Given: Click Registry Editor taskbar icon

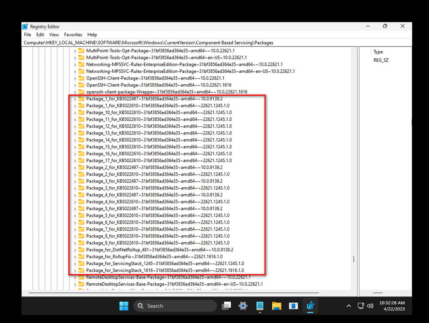Looking at the screenshot, I should point(310,306).
